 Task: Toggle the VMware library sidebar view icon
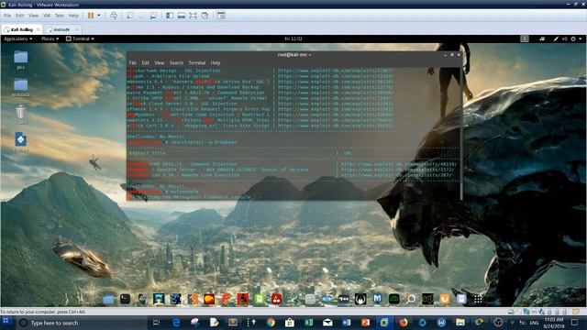170,16
